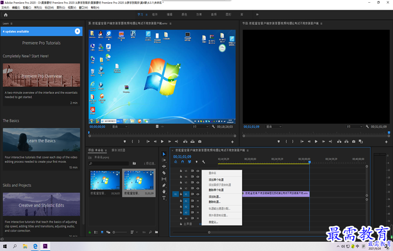Image resolution: width=393 pixels, height=251 pixels.
Task: Add marker in the timeline header
Action: coord(196,162)
